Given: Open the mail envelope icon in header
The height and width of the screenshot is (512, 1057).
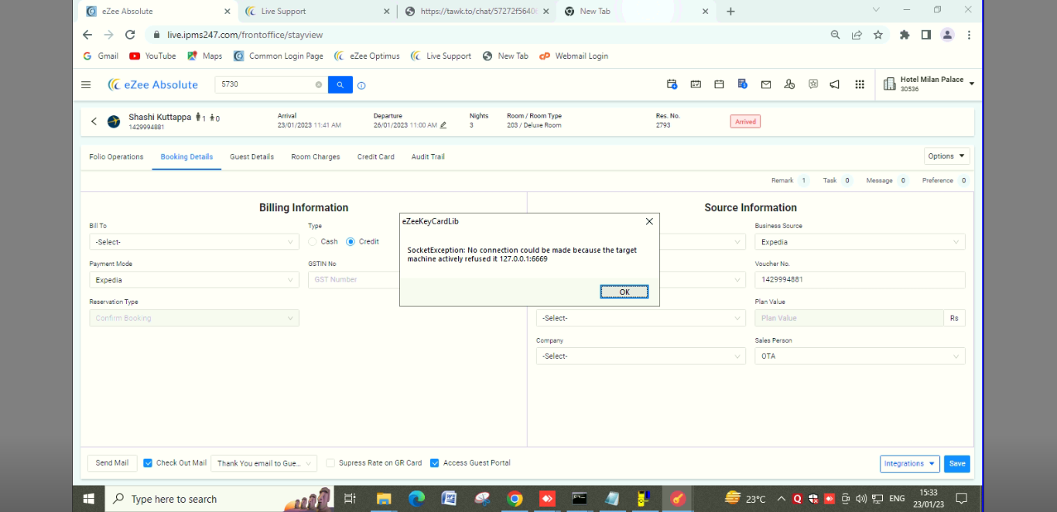Looking at the screenshot, I should tap(766, 84).
